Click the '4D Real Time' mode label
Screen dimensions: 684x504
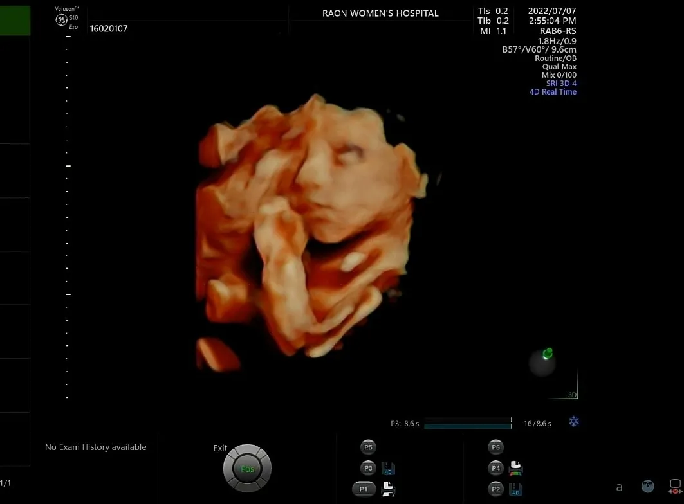point(553,91)
